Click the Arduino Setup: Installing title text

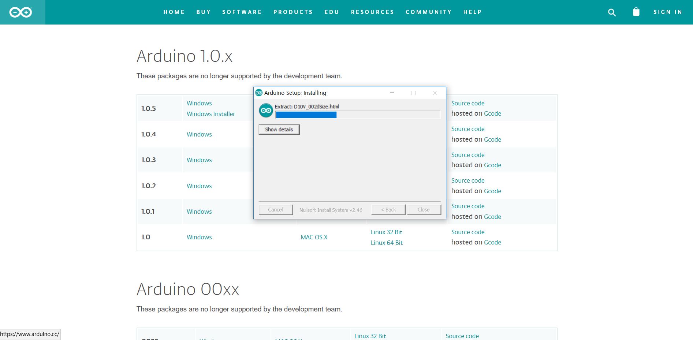tap(295, 93)
